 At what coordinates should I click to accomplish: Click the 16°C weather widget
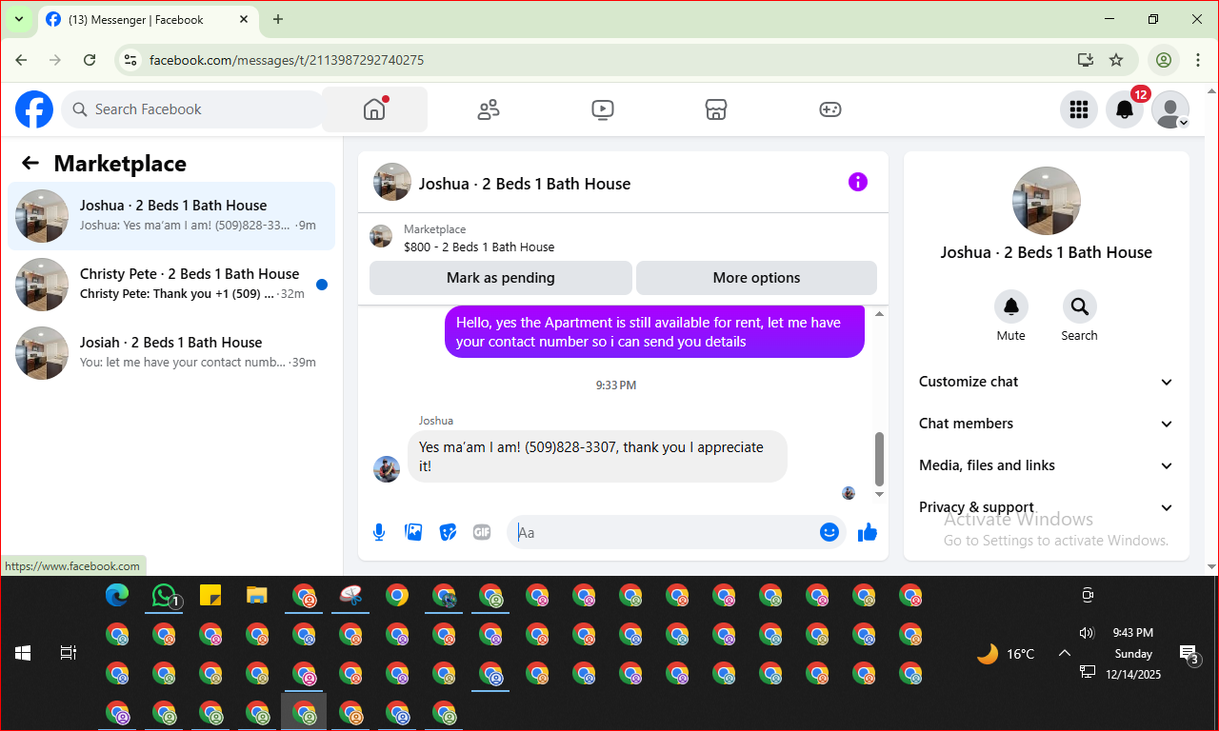tap(1006, 654)
